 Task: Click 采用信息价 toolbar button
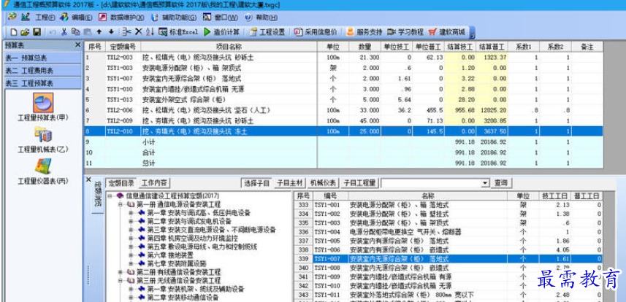[x=315, y=32]
